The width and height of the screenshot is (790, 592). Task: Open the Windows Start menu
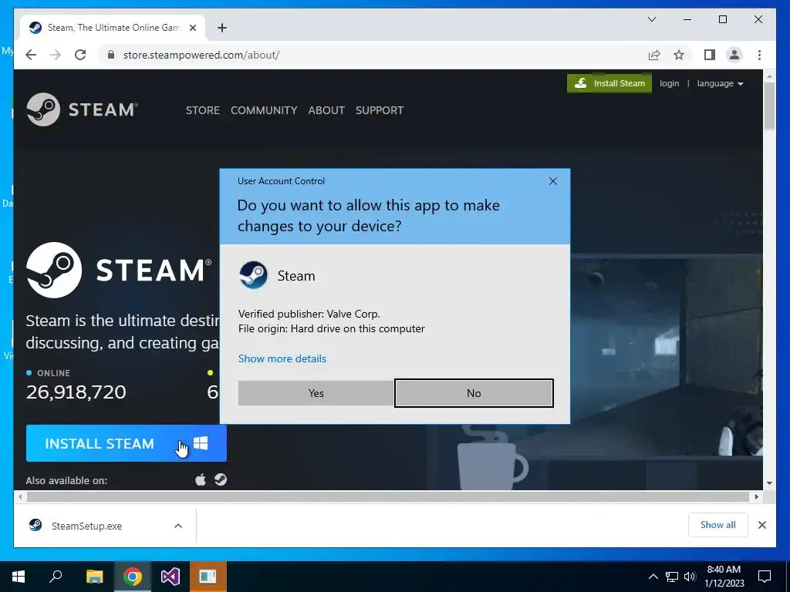tap(19, 577)
